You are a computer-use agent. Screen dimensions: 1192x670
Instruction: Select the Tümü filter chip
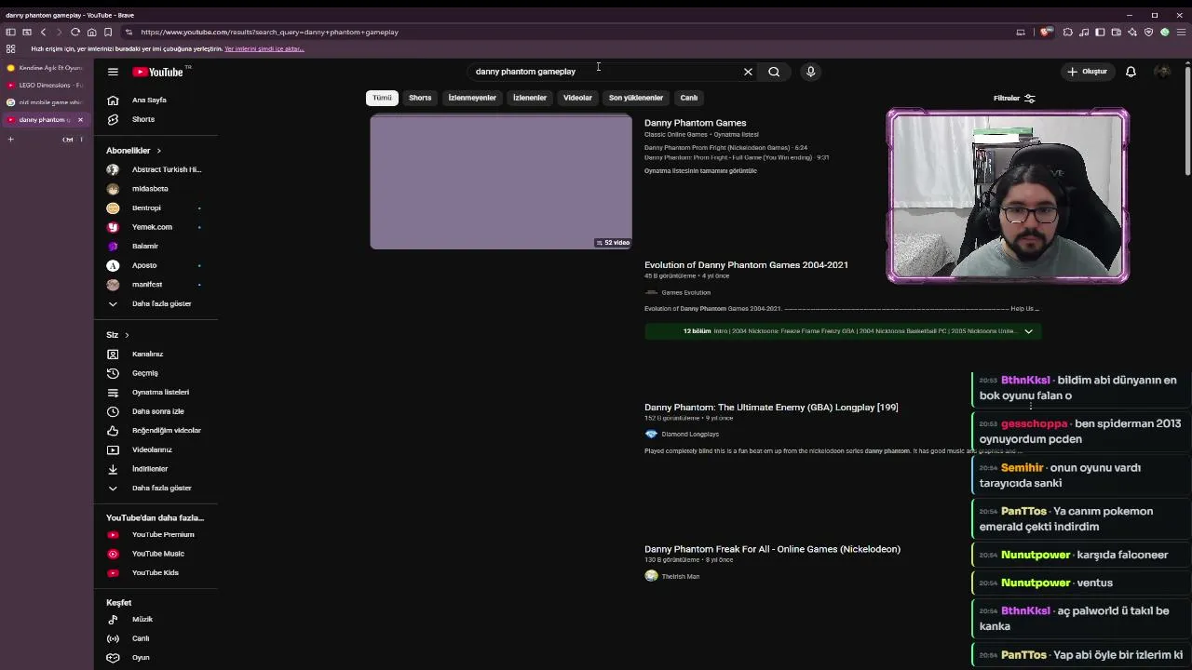(382, 98)
